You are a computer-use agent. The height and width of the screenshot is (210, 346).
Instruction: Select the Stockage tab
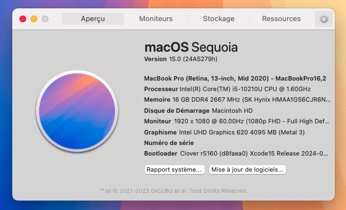219,19
